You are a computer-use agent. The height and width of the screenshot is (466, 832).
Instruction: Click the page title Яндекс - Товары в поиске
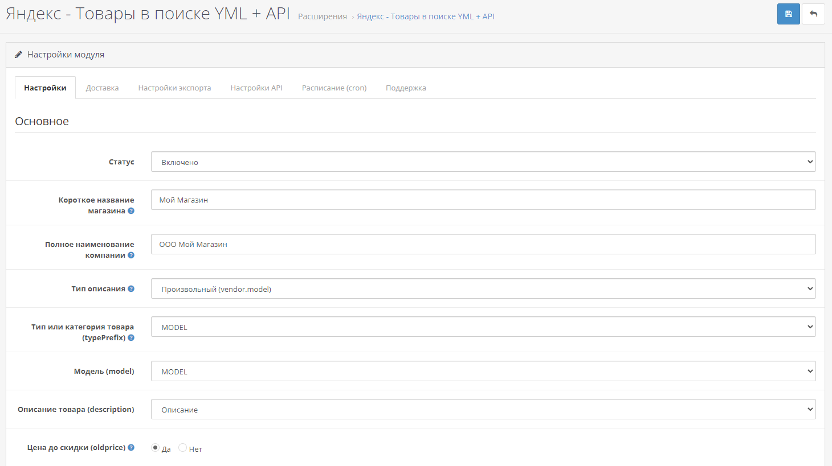[148, 14]
